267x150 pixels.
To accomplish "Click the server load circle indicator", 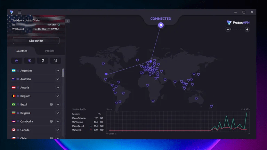I will tap(59, 25).
